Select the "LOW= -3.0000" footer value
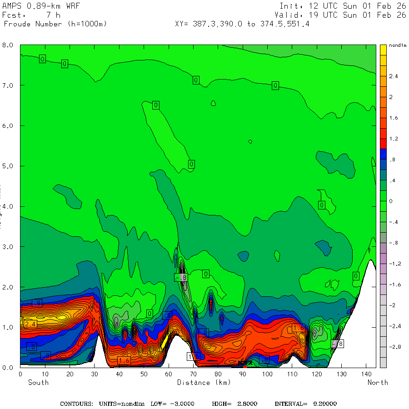 coord(172,404)
